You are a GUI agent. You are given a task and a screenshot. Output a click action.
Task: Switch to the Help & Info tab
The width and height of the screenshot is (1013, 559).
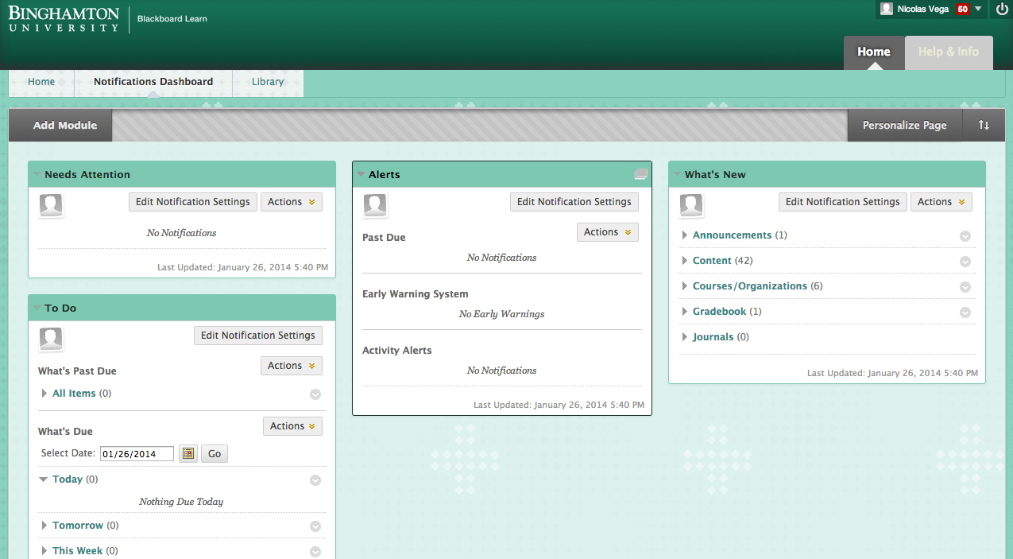click(x=948, y=52)
